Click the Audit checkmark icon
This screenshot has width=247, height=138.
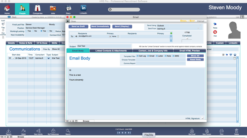(x=3, y=24)
